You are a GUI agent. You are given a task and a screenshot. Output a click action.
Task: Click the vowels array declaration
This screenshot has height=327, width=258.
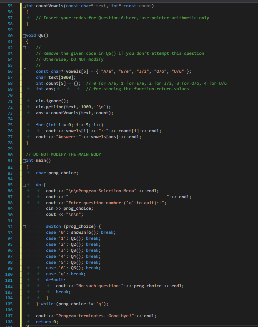point(113,71)
